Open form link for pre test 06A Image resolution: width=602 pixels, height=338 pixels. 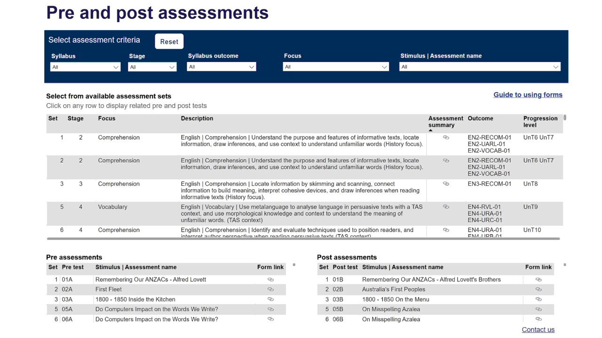[270, 319]
